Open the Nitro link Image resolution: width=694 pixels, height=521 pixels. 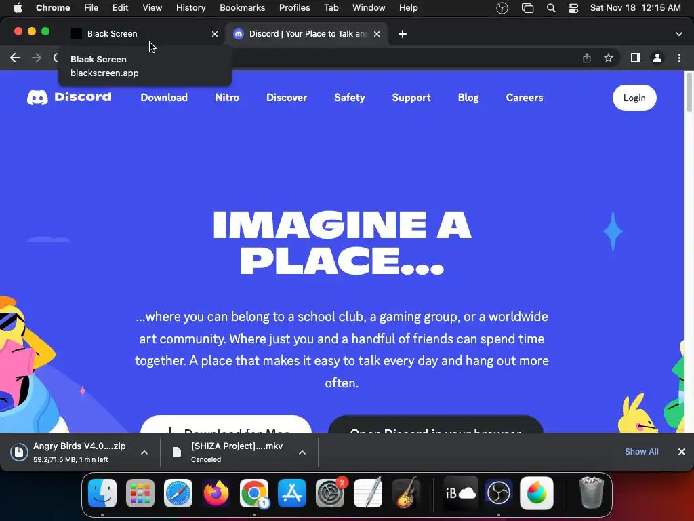point(227,98)
